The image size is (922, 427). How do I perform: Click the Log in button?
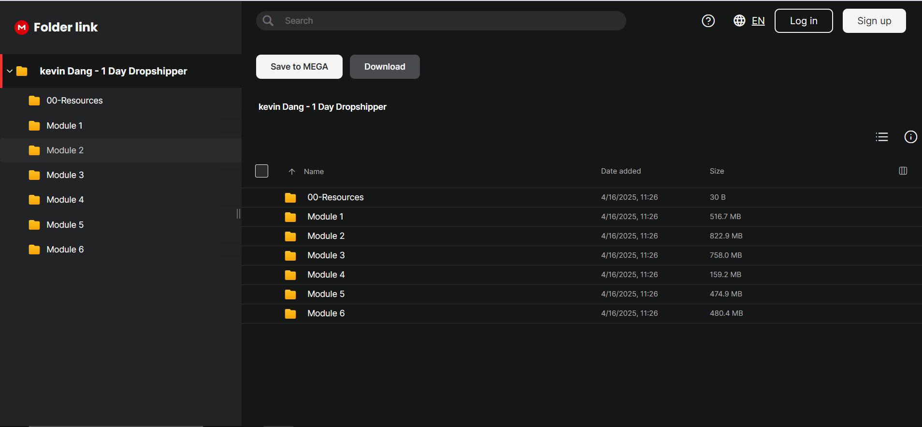tap(804, 21)
